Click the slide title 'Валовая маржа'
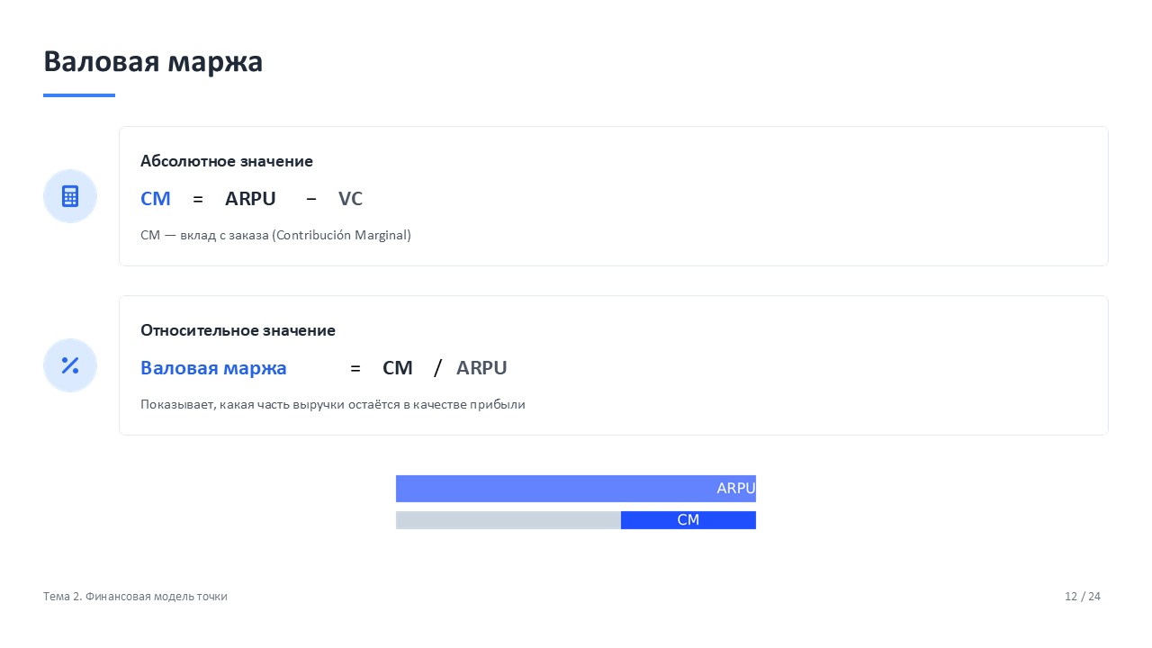This screenshot has height=648, width=1152. point(153,62)
